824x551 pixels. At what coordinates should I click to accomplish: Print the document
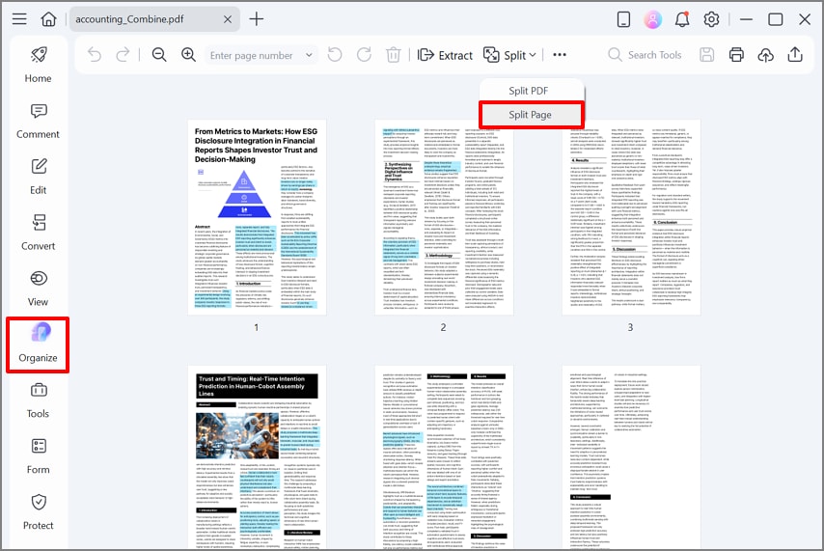736,55
